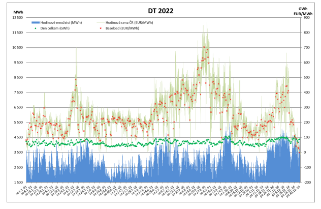This screenshot has width=321, height=209.
Task: Click left axis value 10 500
Action: pyautogui.click(x=18, y=47)
